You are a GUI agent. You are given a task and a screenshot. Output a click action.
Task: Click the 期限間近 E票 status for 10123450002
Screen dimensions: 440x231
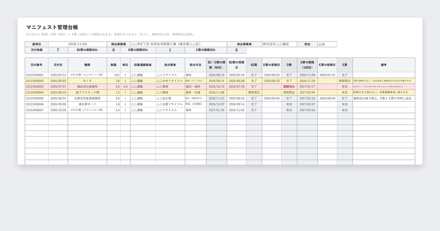345,81
